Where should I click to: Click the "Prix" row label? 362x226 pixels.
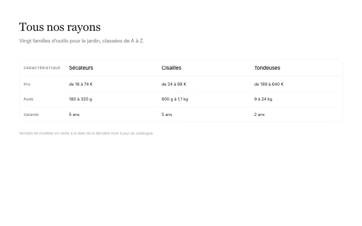point(27,84)
